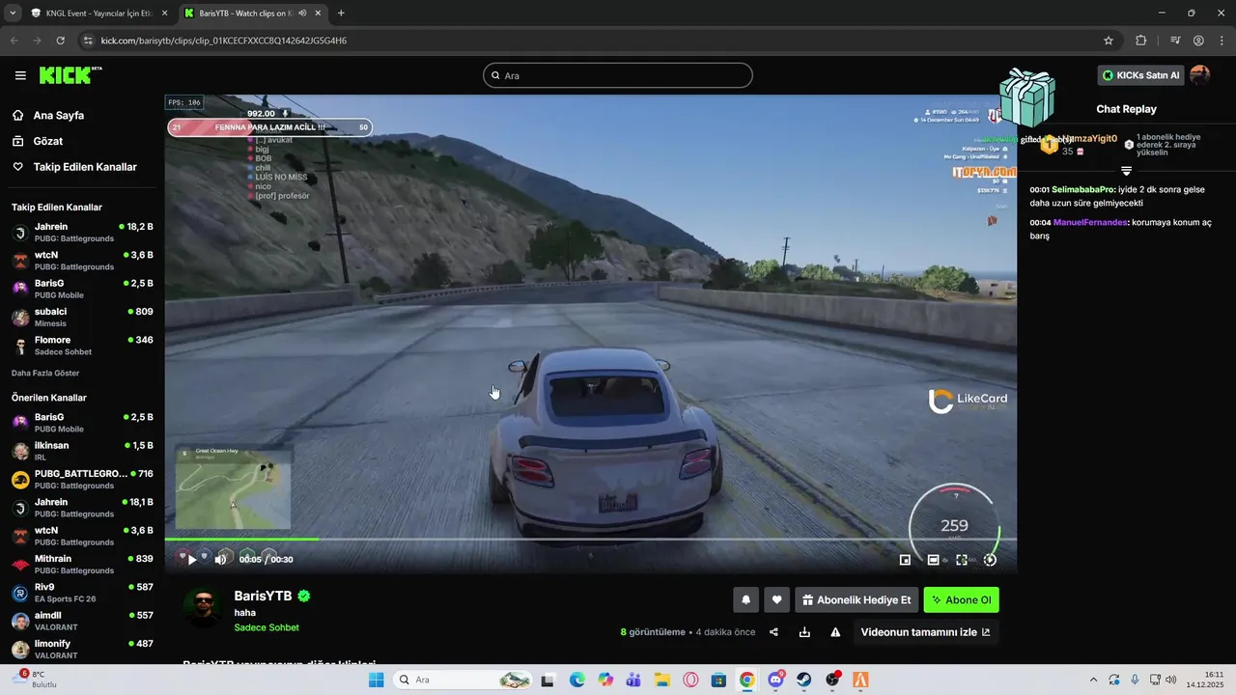Open the browser extensions puzzle icon
The height and width of the screenshot is (695, 1236).
(1140, 41)
